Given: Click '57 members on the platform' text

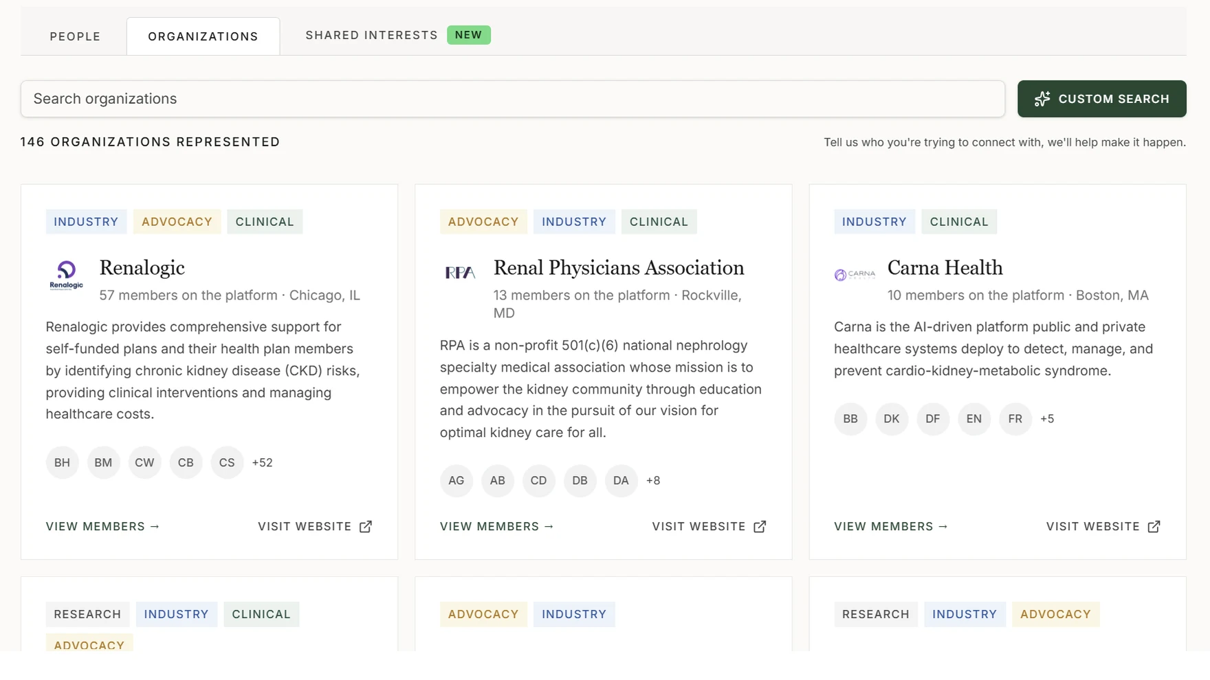Looking at the screenshot, I should pos(188,295).
